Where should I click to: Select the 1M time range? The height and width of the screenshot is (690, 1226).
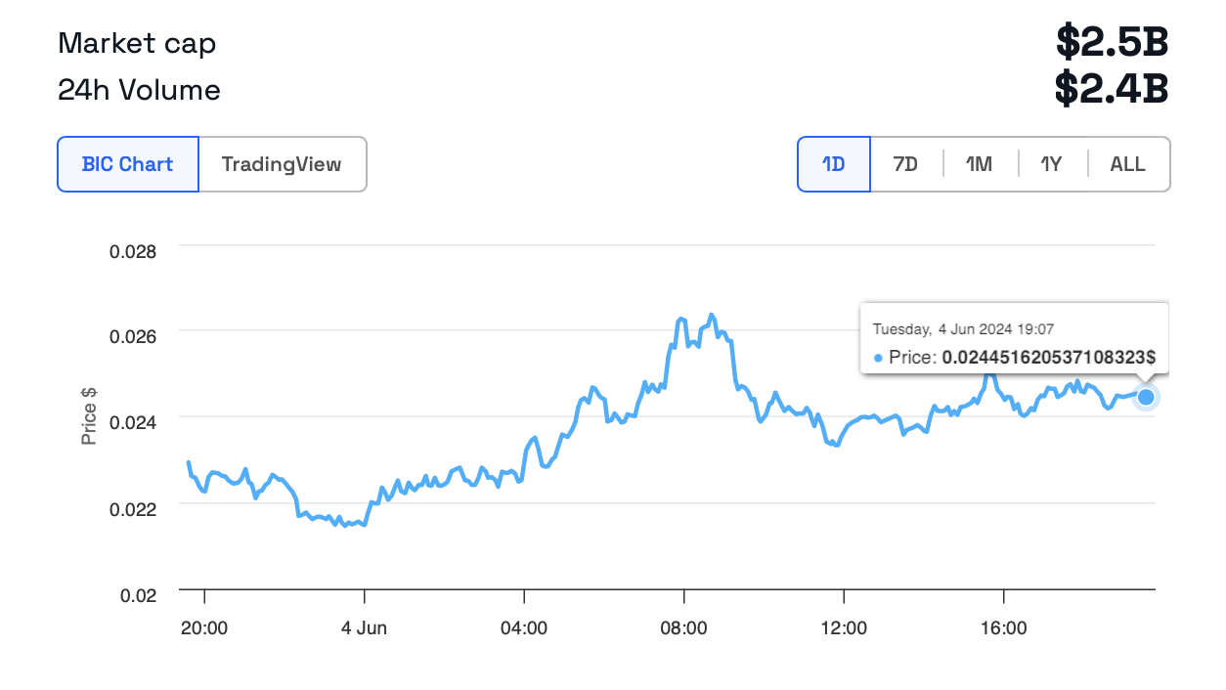[980, 164]
